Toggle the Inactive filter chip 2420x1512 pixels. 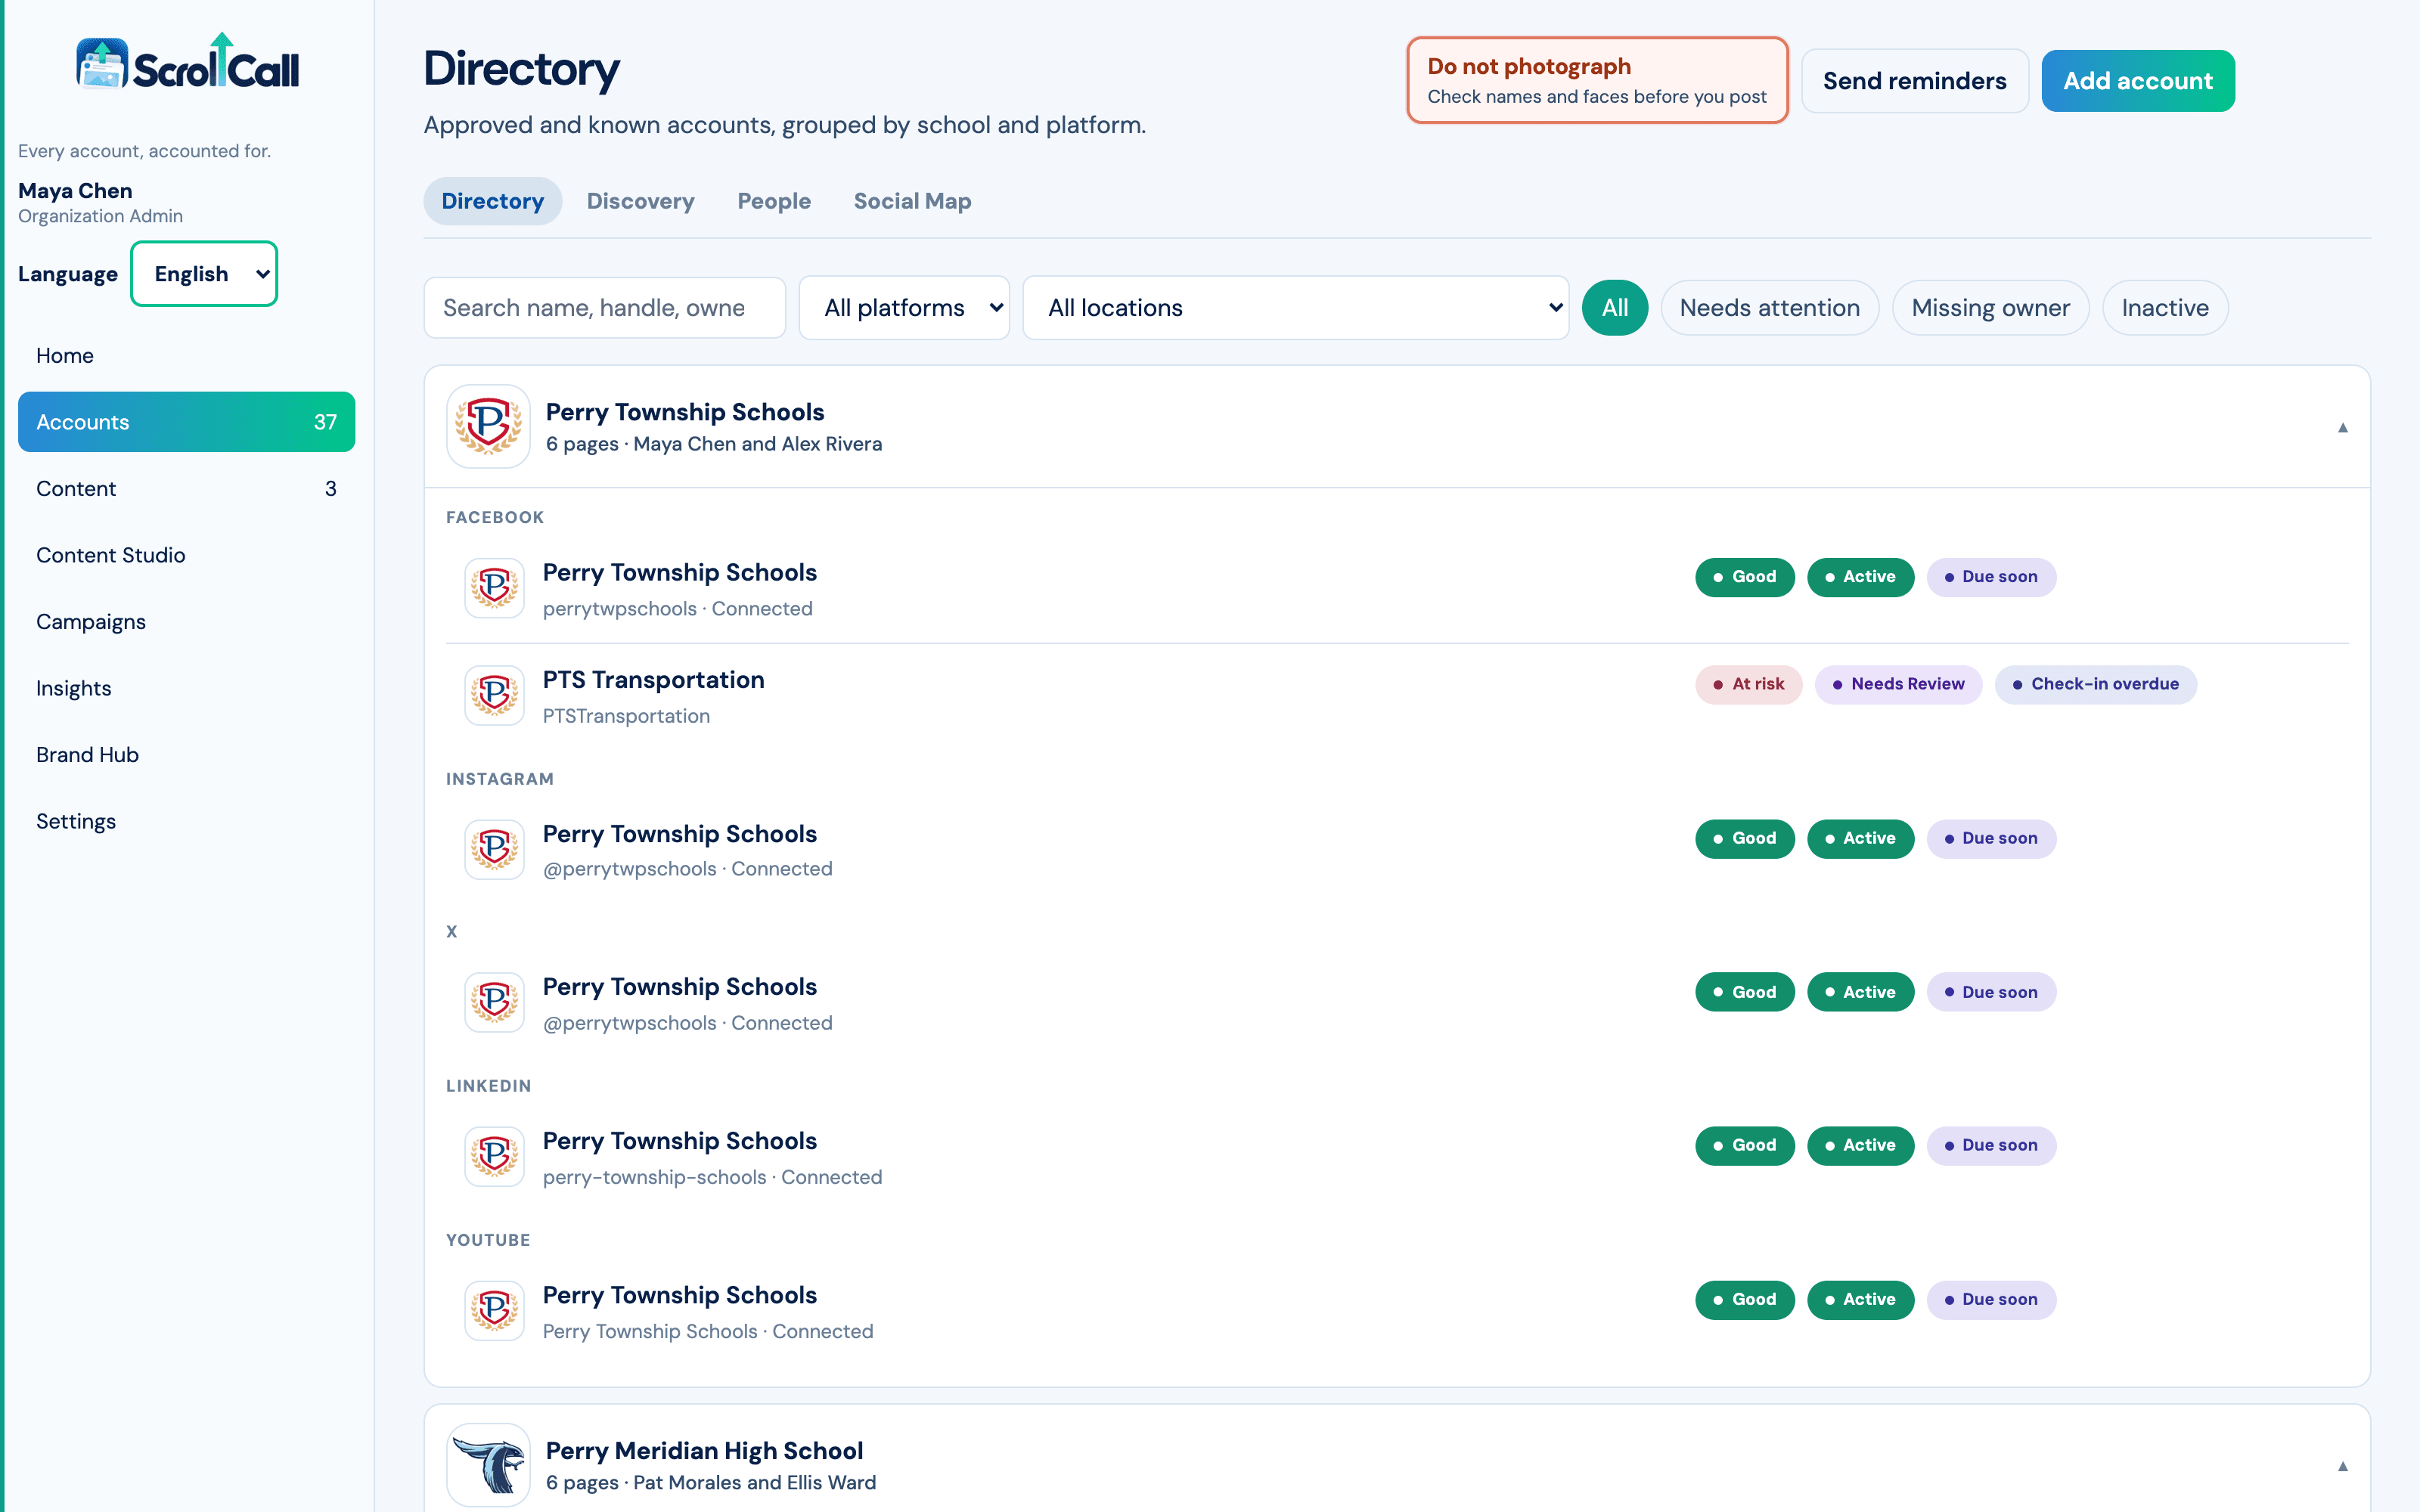coord(2165,308)
